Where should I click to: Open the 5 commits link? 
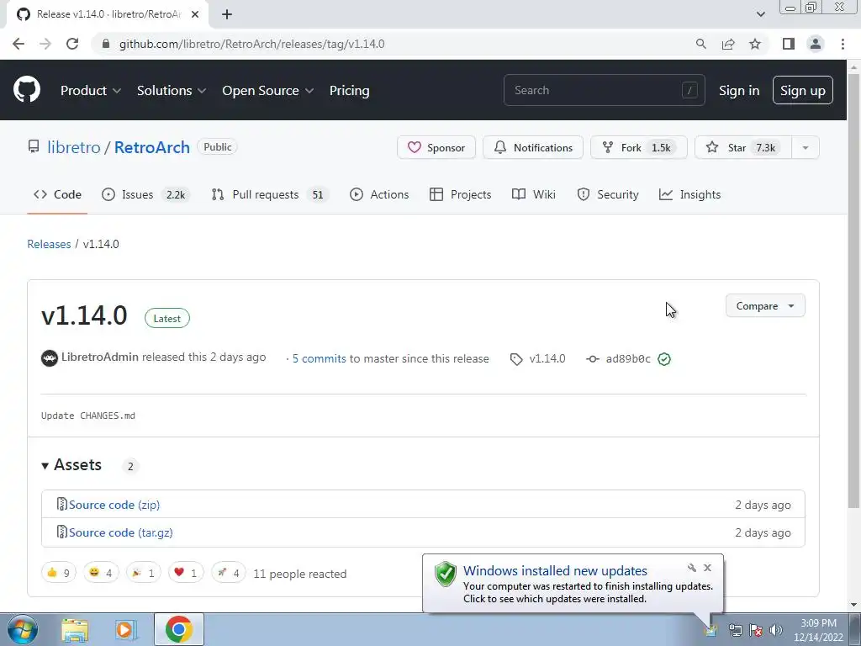pos(319,358)
